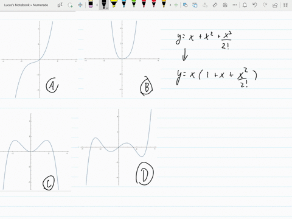
Task: Exit full screen mode with collapse arrows
Action: [x=285, y=5]
